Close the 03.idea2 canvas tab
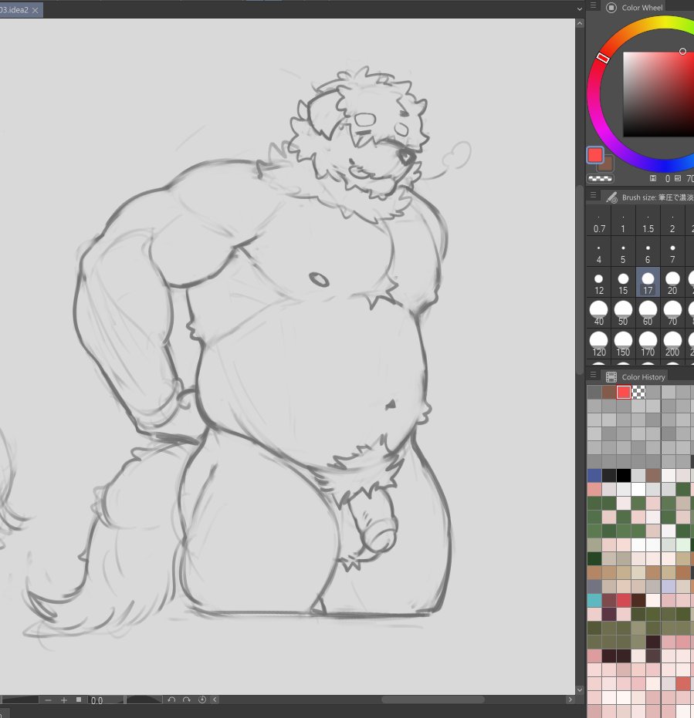 tap(36, 10)
